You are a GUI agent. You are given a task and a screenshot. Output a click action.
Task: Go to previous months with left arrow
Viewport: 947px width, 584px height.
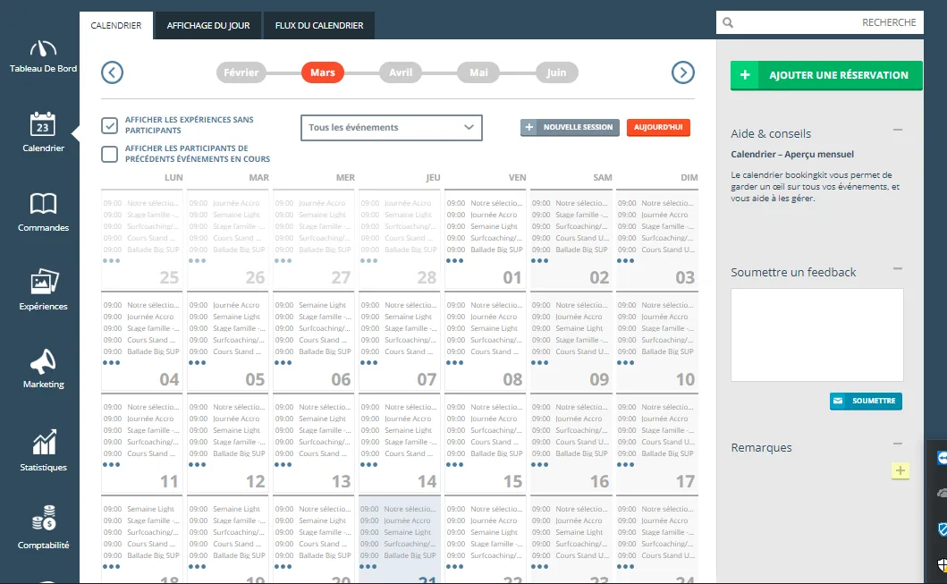pos(113,72)
